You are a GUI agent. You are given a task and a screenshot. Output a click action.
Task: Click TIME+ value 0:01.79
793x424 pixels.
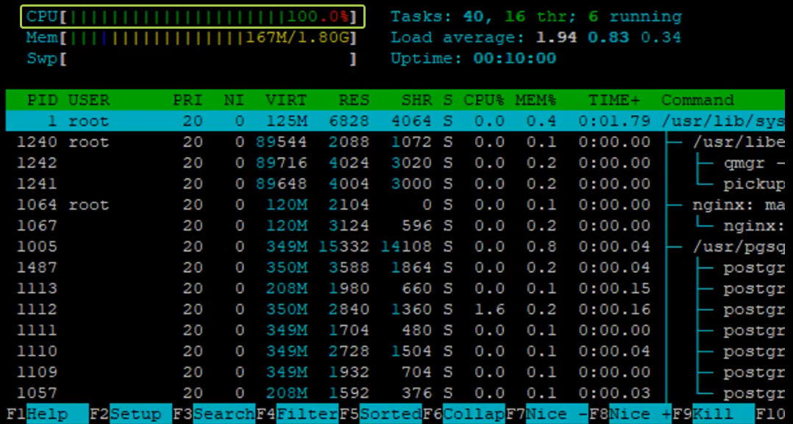pyautogui.click(x=614, y=121)
